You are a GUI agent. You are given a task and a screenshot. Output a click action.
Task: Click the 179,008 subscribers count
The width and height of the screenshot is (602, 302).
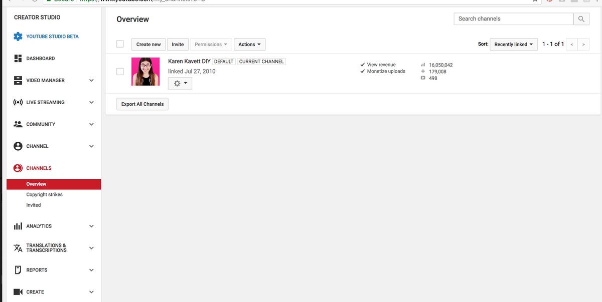coord(437,72)
